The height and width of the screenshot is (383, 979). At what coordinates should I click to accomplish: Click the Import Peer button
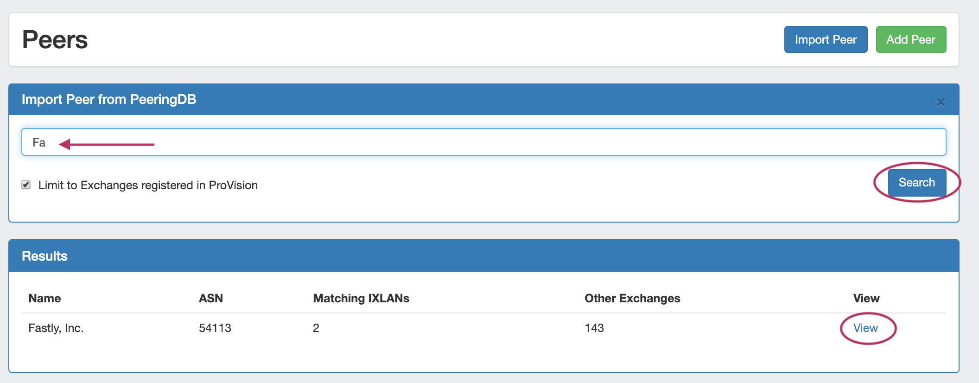826,39
